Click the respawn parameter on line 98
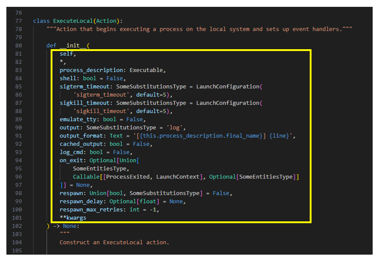The image size is (379, 261). (x=71, y=194)
